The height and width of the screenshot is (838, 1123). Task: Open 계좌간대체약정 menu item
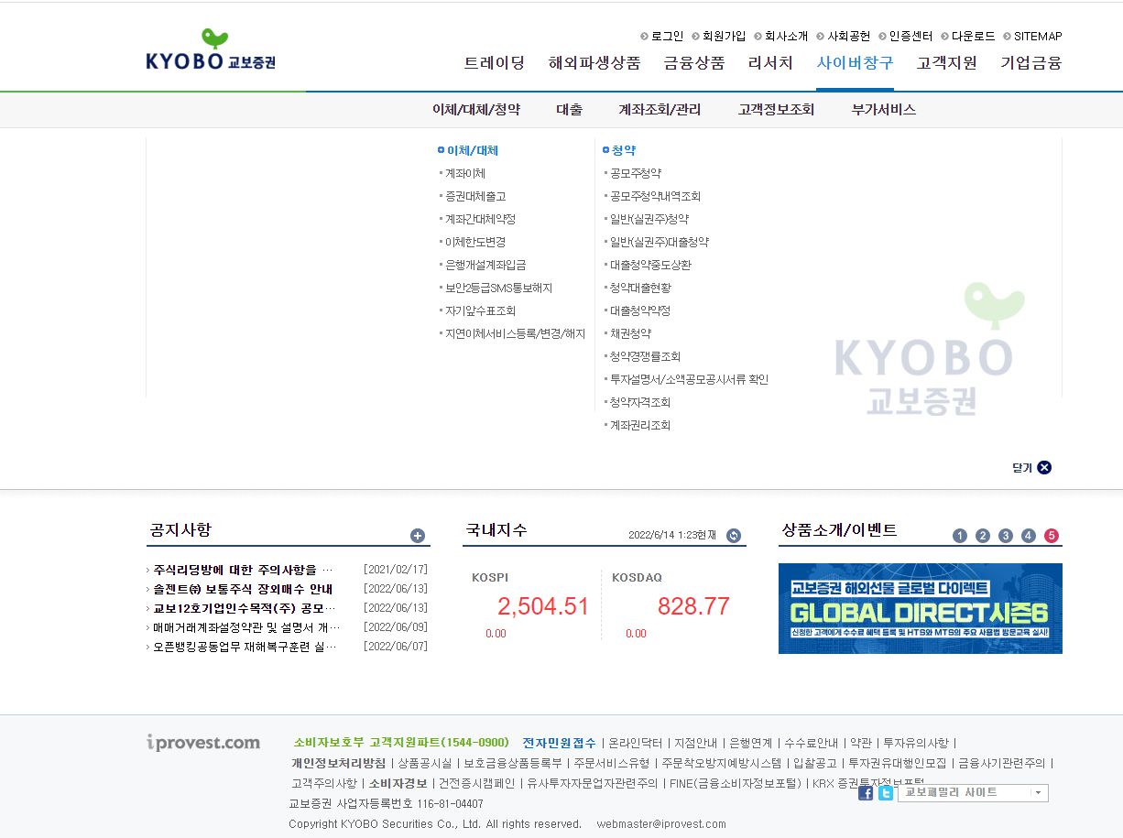(481, 219)
